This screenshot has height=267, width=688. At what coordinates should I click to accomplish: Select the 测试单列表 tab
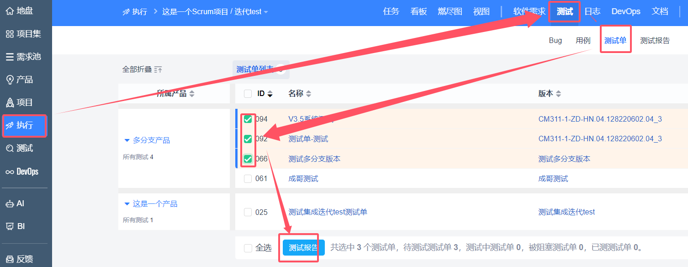[260, 69]
